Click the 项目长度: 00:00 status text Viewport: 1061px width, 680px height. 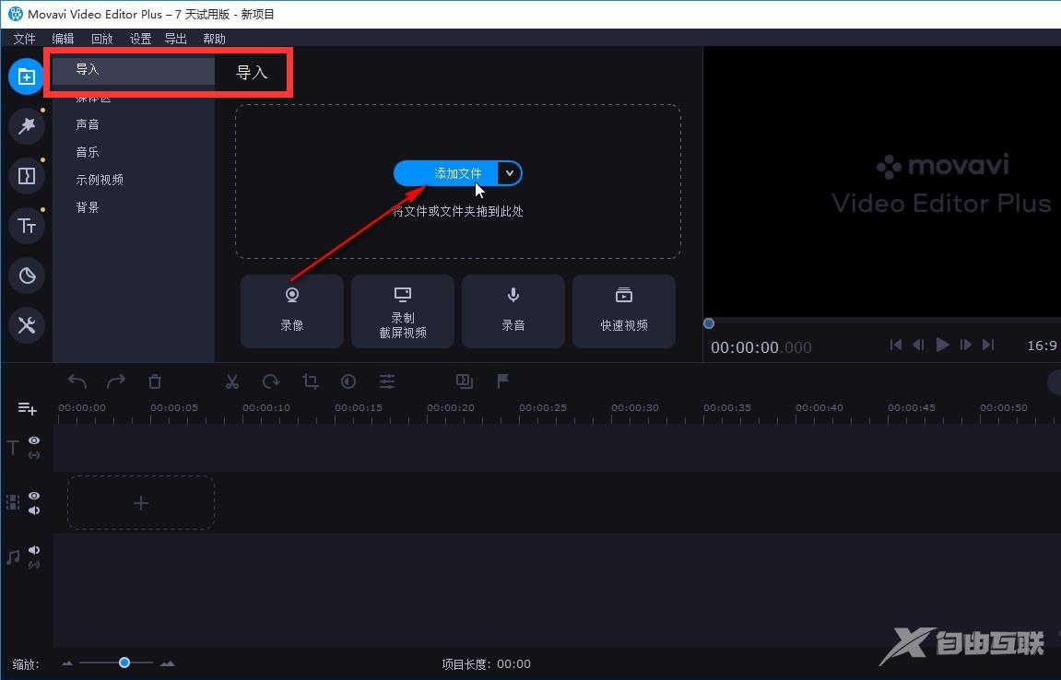pyautogui.click(x=487, y=664)
